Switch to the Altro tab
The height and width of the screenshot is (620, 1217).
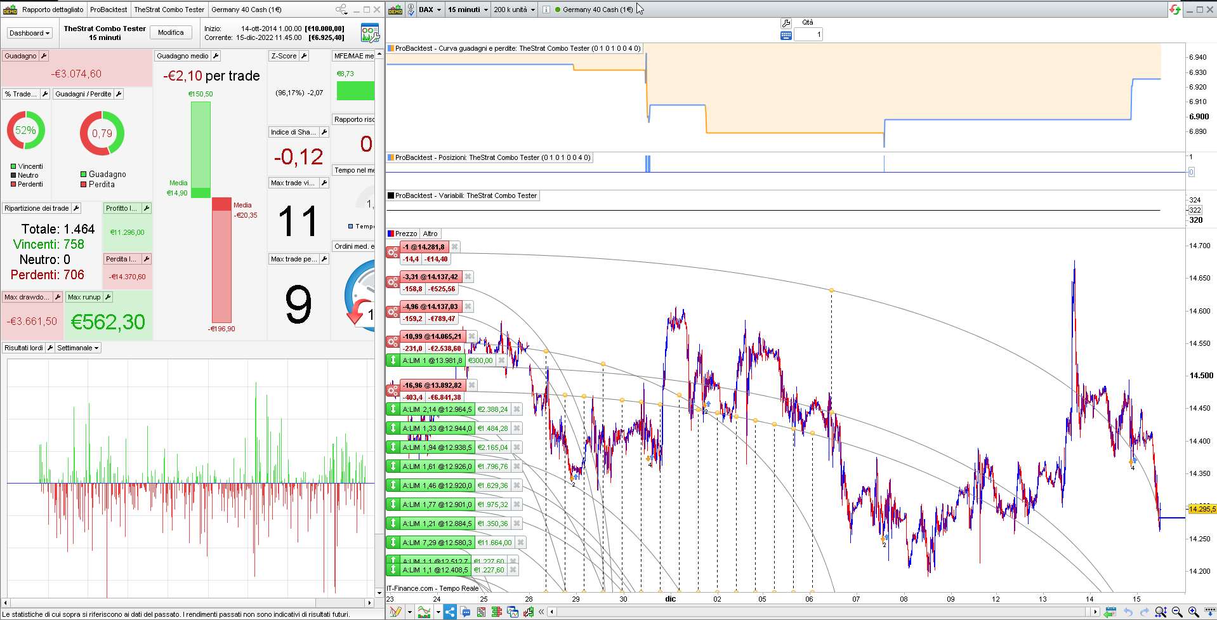point(430,234)
